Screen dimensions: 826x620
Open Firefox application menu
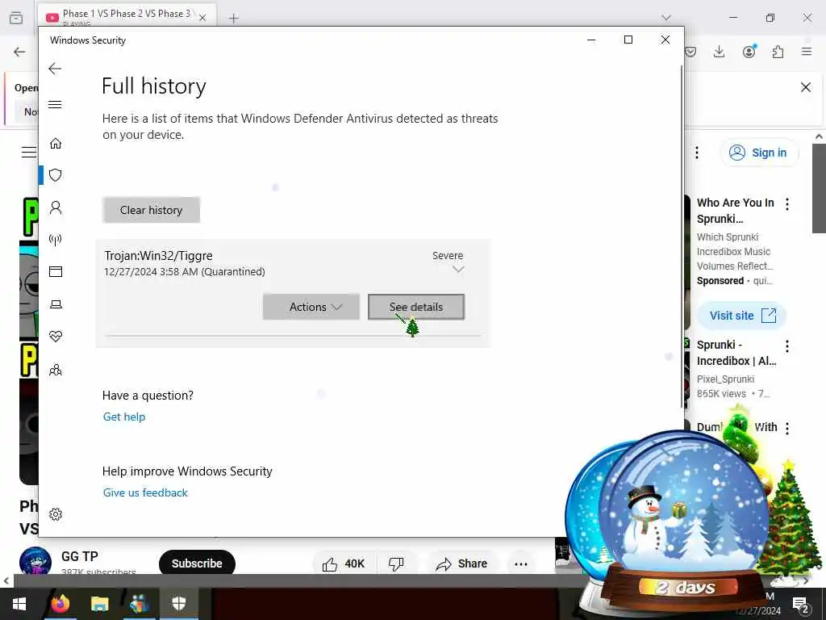click(807, 52)
